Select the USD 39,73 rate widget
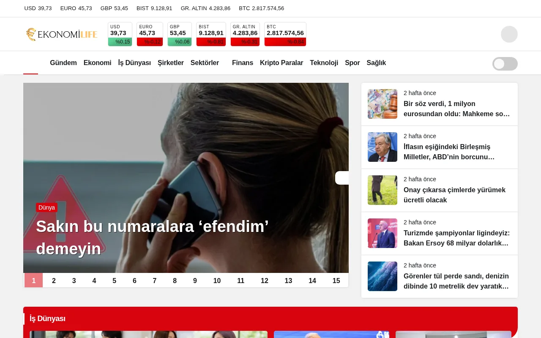The height and width of the screenshot is (338, 541). coord(120,34)
